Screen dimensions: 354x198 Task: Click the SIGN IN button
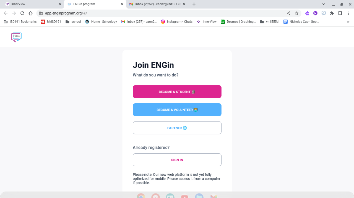(177, 160)
